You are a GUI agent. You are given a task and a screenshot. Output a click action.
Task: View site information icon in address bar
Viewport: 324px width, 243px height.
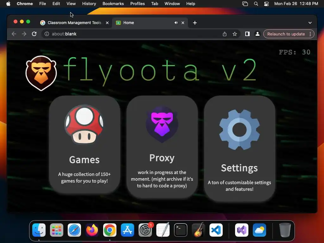point(47,34)
